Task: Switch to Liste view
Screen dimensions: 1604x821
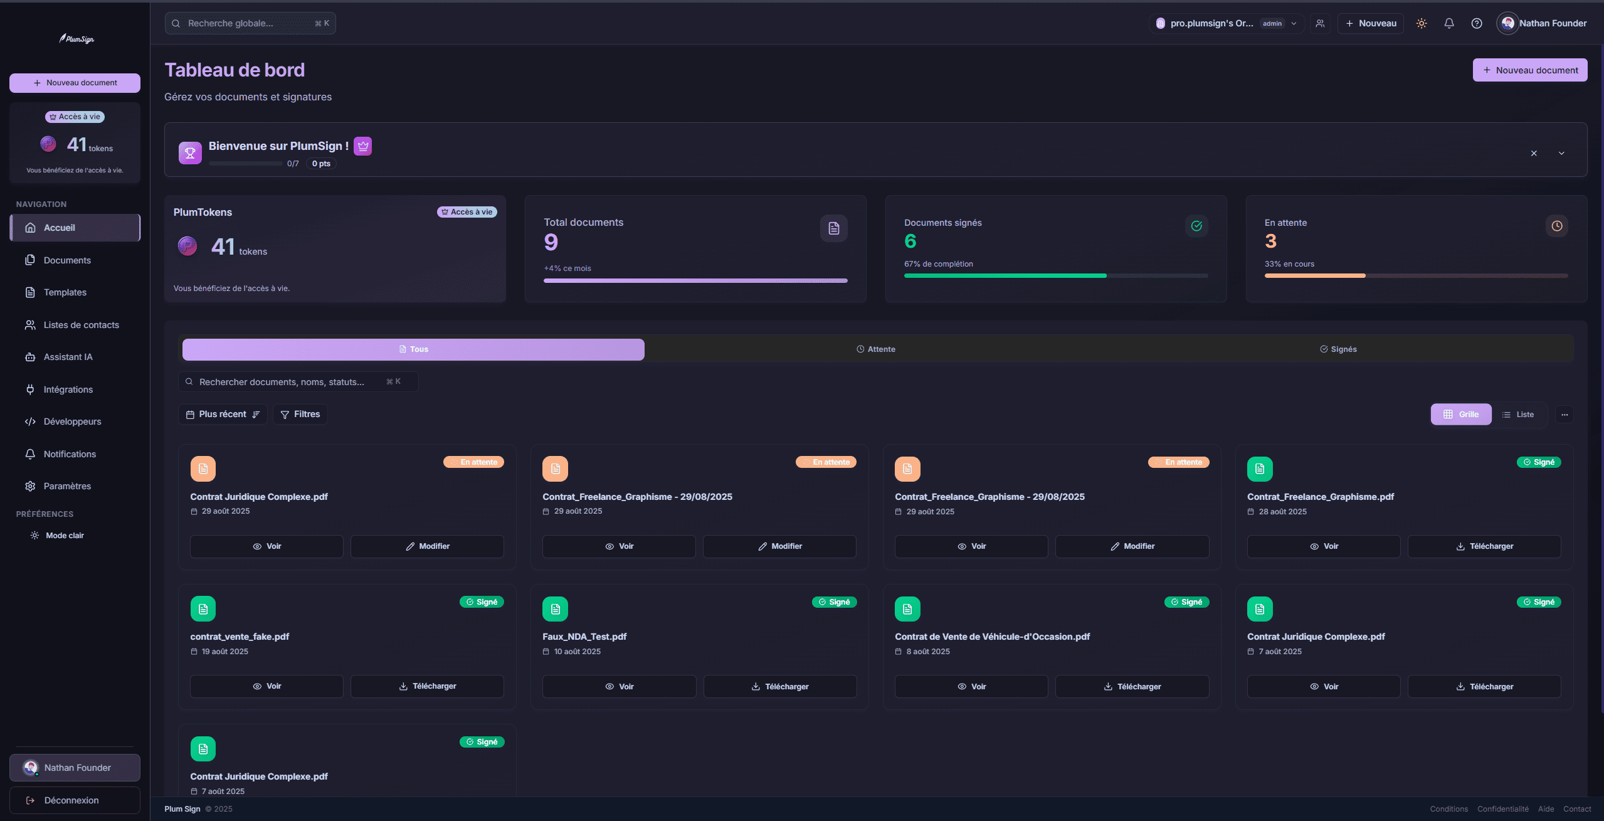Action: click(x=1518, y=415)
